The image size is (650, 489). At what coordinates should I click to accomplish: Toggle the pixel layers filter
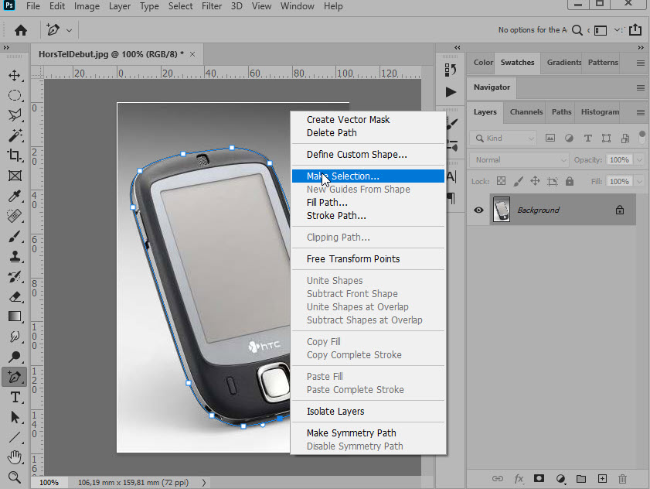click(x=550, y=138)
